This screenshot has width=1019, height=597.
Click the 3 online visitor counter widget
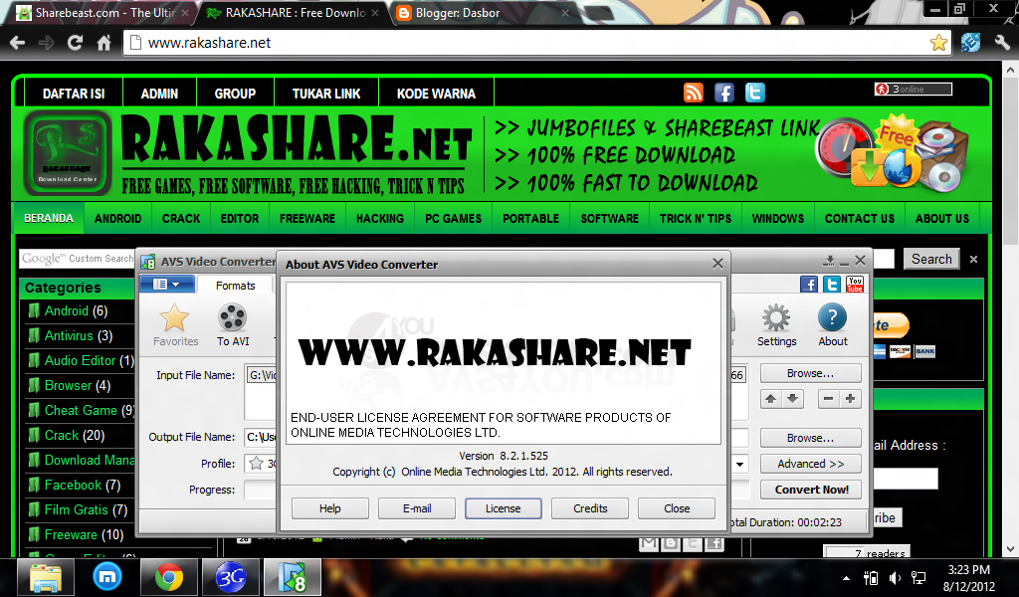[914, 89]
